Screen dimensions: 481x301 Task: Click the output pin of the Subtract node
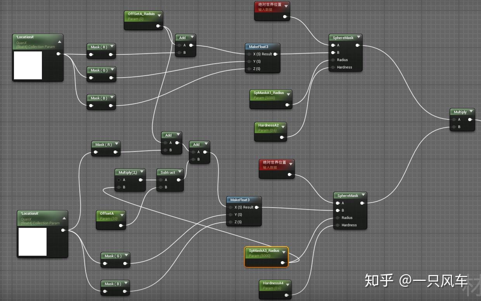179,180
